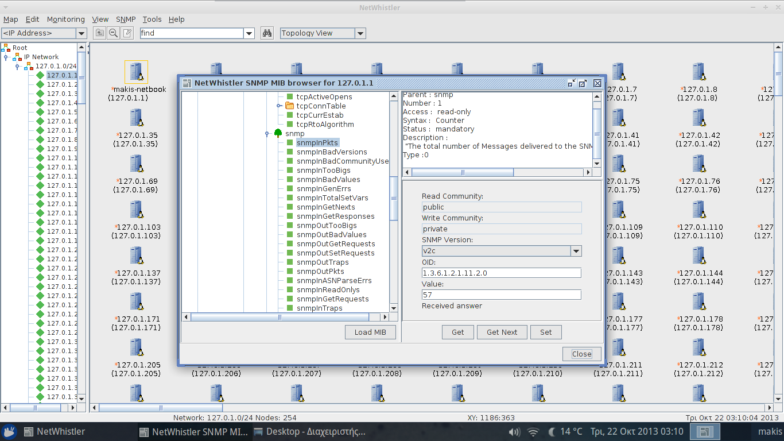The image size is (784, 441).
Task: Open the Monitoring menu
Action: click(65, 19)
